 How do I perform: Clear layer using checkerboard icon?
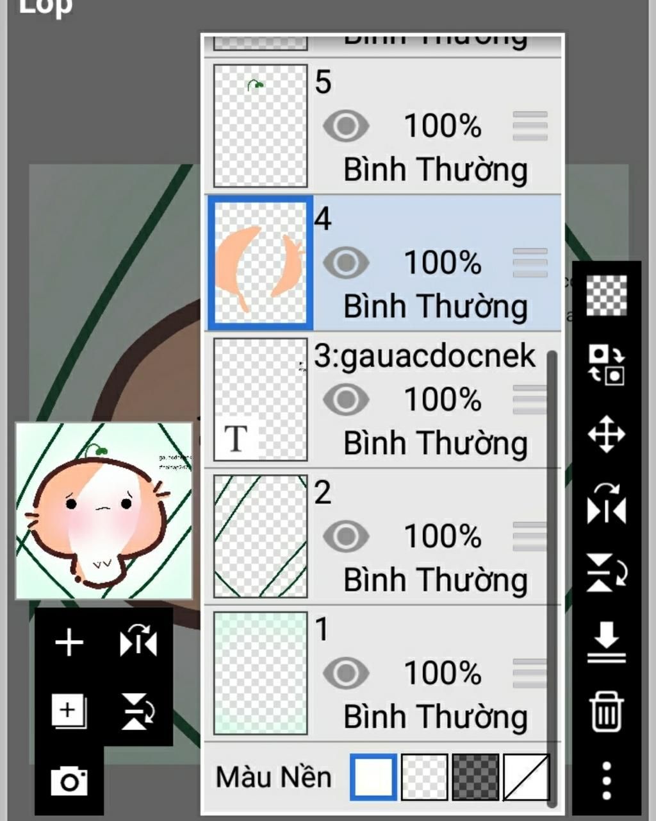click(606, 295)
